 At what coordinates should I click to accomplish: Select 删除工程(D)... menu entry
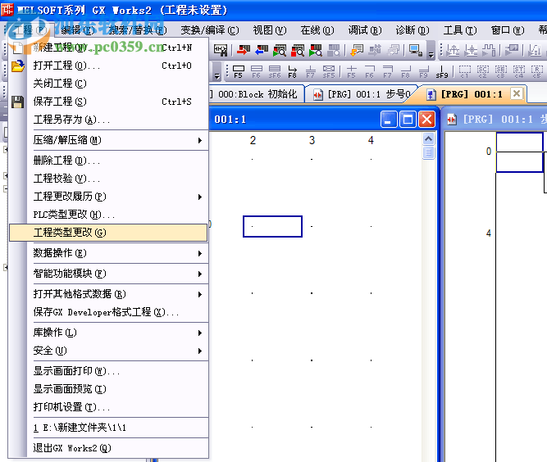coord(109,161)
